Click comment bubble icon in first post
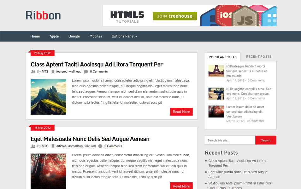 coord(86,72)
